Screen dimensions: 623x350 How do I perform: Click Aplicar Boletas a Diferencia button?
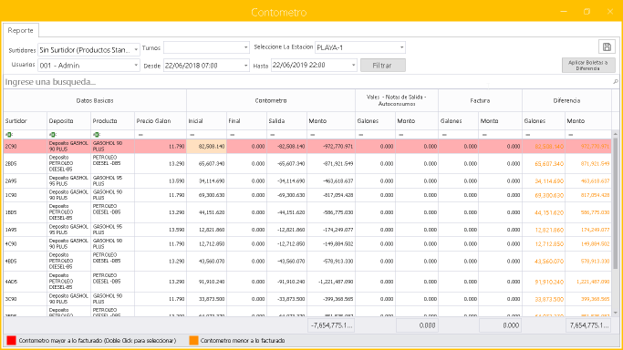pos(588,66)
